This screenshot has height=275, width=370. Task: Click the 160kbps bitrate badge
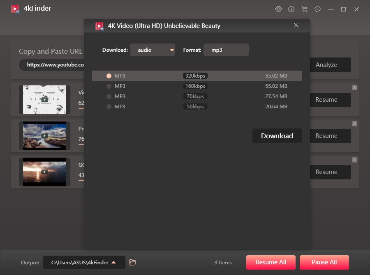tap(195, 86)
